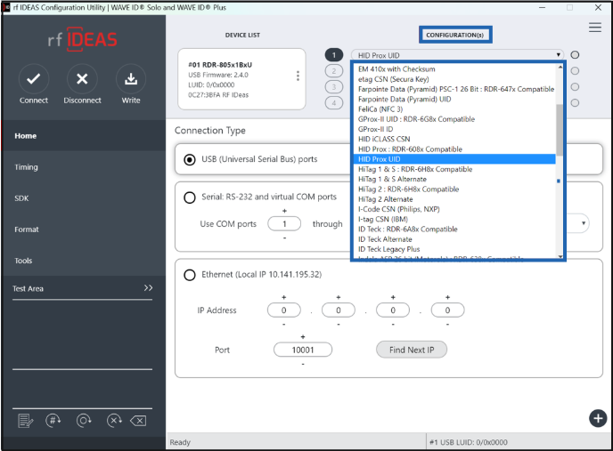613x451 pixels.
Task: Select USB (Universal Serial Bus) ports radio
Action: [190, 160]
